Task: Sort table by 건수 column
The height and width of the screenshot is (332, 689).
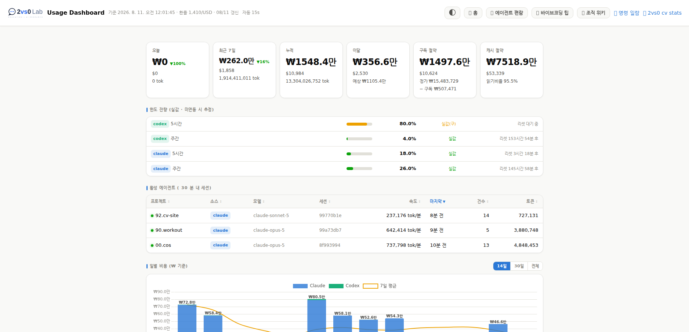Action: [x=483, y=201]
